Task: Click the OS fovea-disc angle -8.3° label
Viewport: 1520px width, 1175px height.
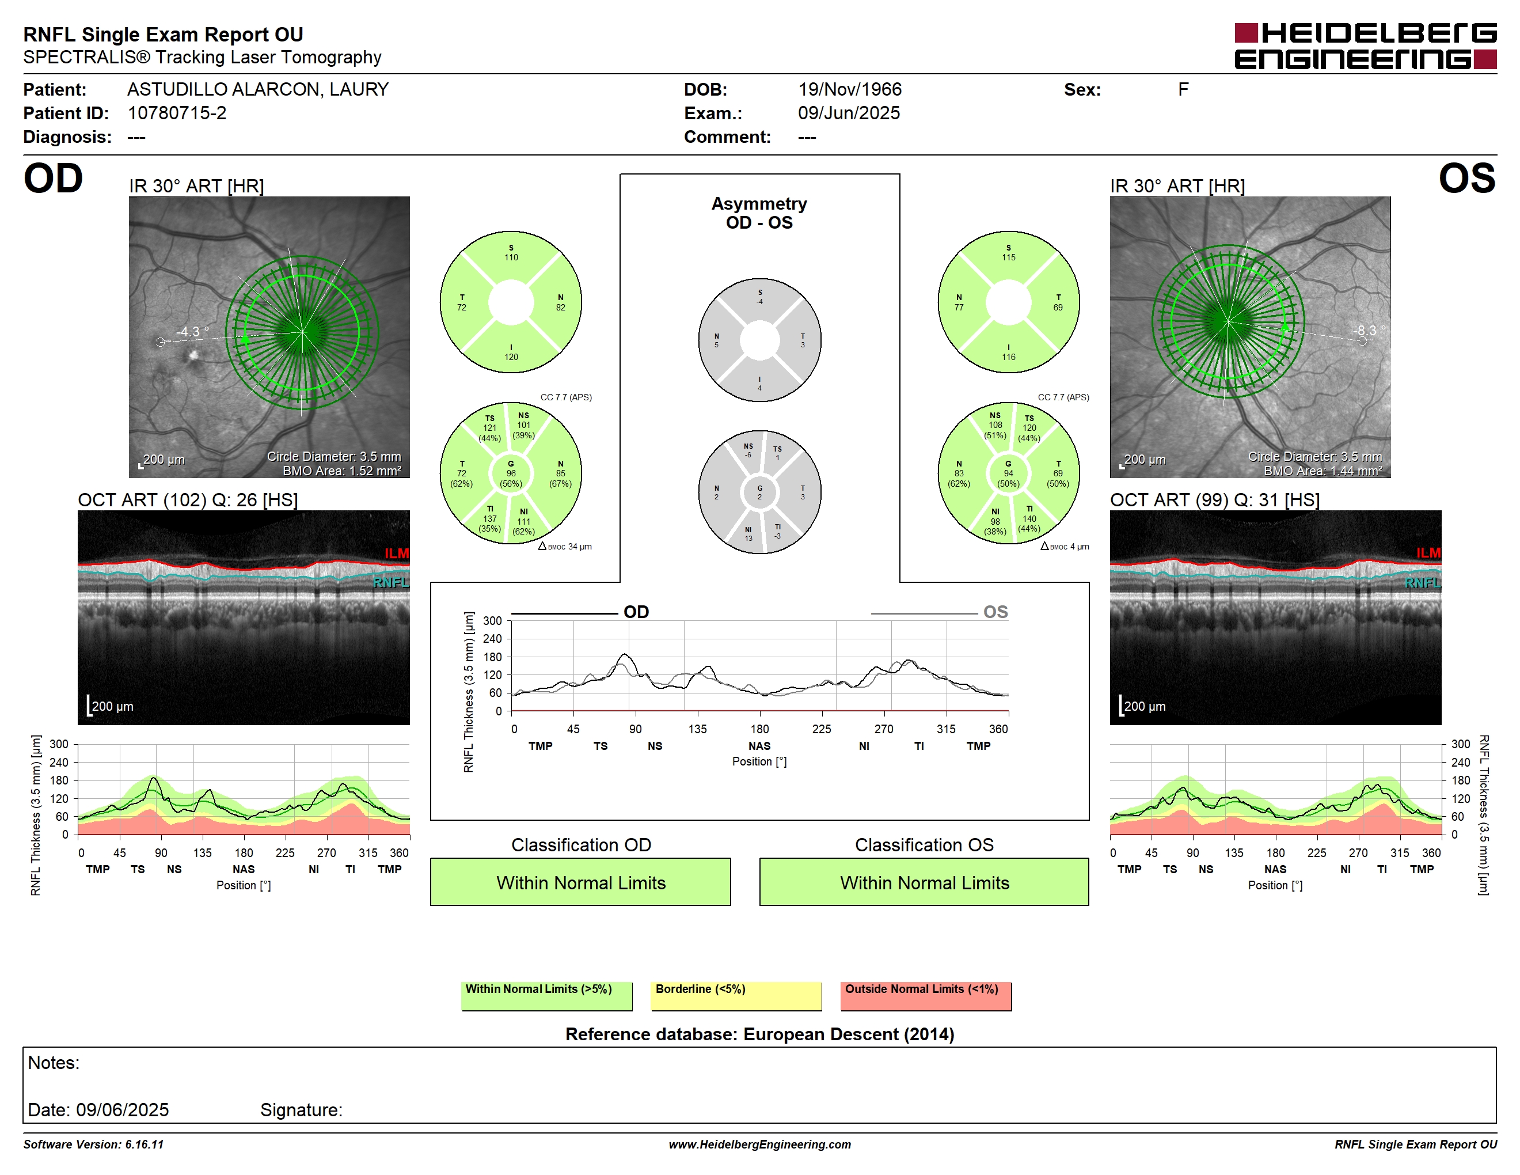Action: [1369, 330]
